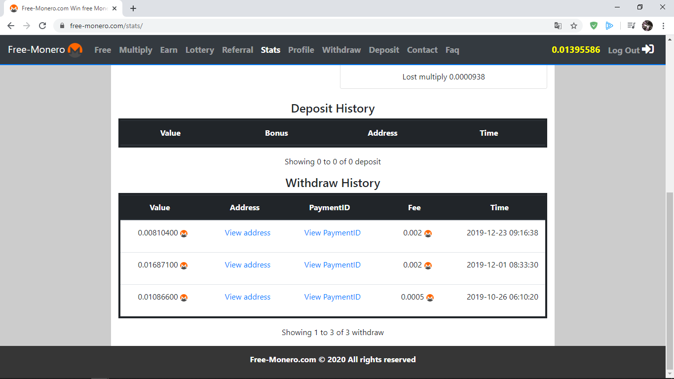Open a new browser tab
Screen dimensions: 674x379
tap(133, 8)
